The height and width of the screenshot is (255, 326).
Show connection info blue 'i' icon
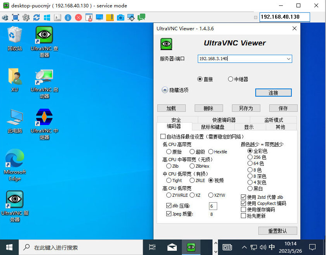coord(68,17)
